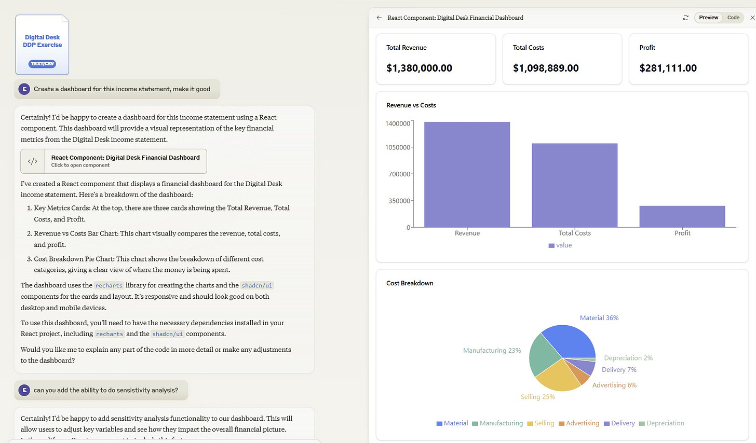Click the TEXT/CSV badge on the file
This screenshot has width=756, height=443.
[x=42, y=64]
